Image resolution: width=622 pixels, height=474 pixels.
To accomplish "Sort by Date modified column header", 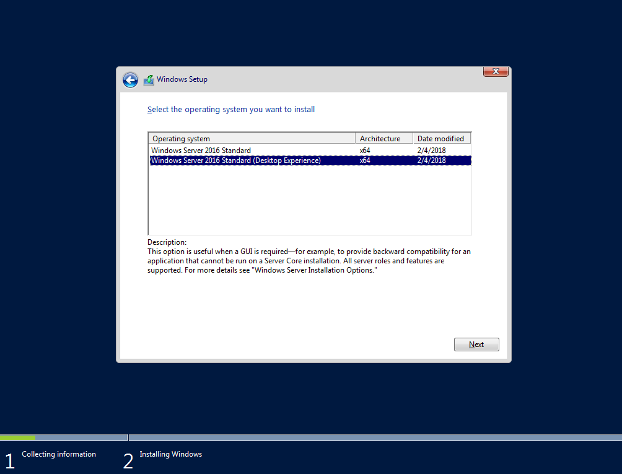I will click(x=442, y=138).
